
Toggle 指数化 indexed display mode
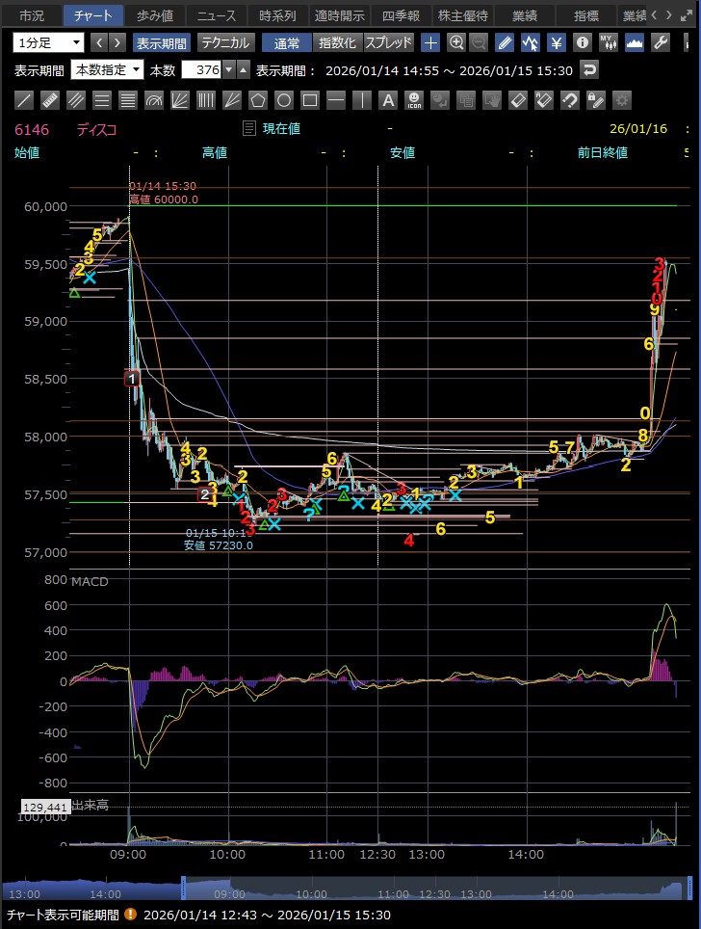pyautogui.click(x=337, y=42)
